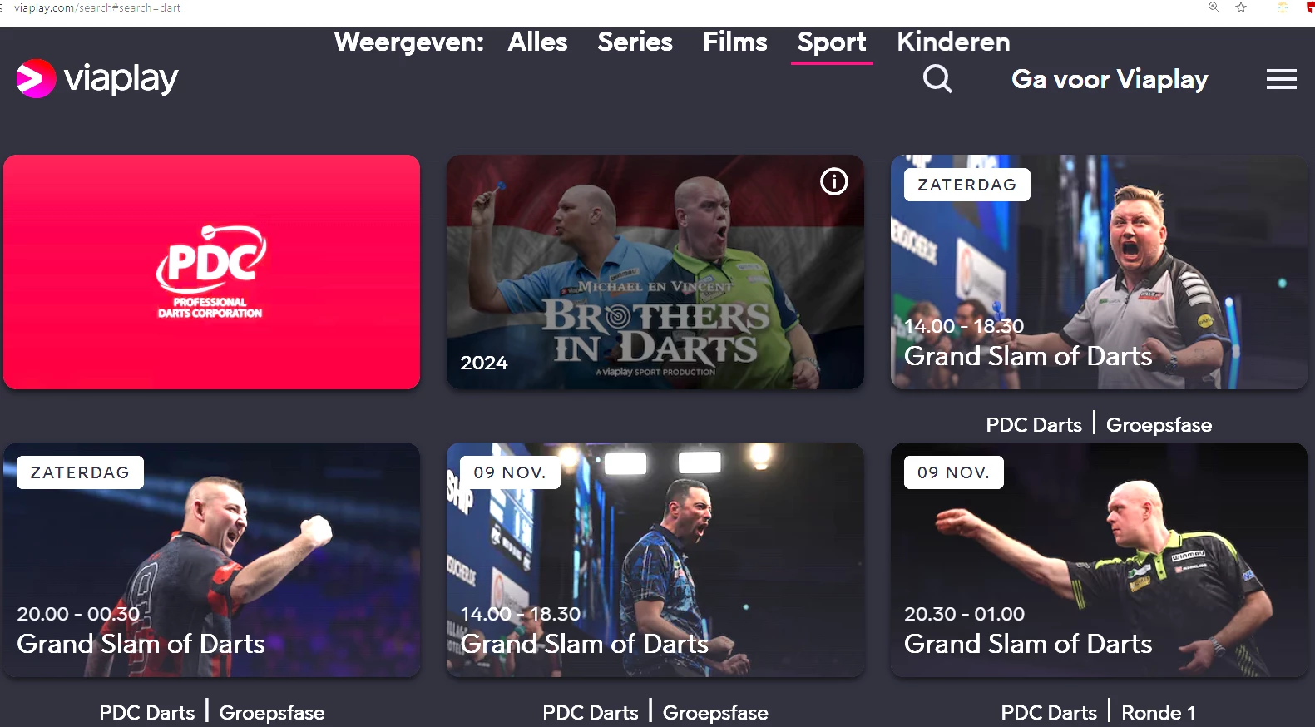Click the browser zoom magnifier icon
Image resolution: width=1315 pixels, height=727 pixels.
1214,7
